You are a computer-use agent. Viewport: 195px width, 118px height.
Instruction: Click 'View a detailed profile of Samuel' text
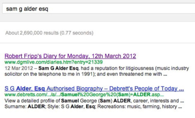click(42, 101)
